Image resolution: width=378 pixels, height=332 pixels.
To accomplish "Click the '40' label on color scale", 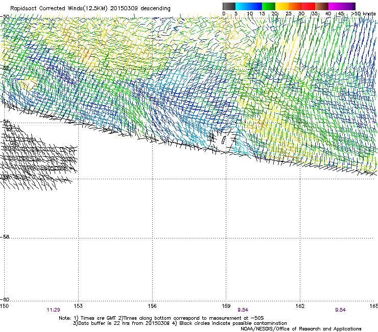I will tap(328, 14).
